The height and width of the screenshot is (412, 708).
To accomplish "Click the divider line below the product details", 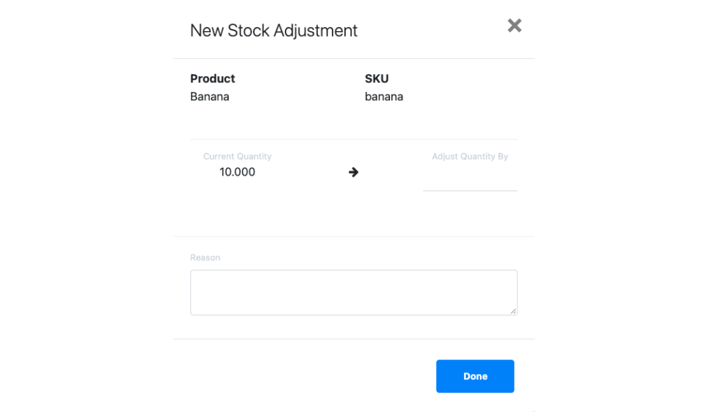I will click(x=353, y=137).
